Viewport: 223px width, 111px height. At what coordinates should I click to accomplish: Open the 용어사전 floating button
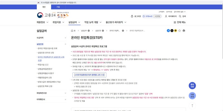click(x=192, y=86)
